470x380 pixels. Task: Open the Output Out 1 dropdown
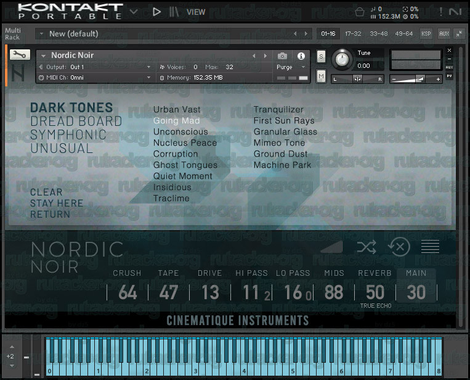pyautogui.click(x=95, y=67)
